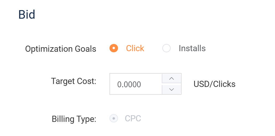Select the Installs optimization goal radio button
The image size is (275, 136).
[166, 48]
